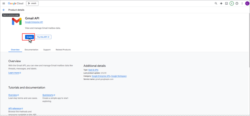Image resolution: width=250 pixels, height=116 pixels.
Task: Click the search magnifier icon
Action: (216, 3)
